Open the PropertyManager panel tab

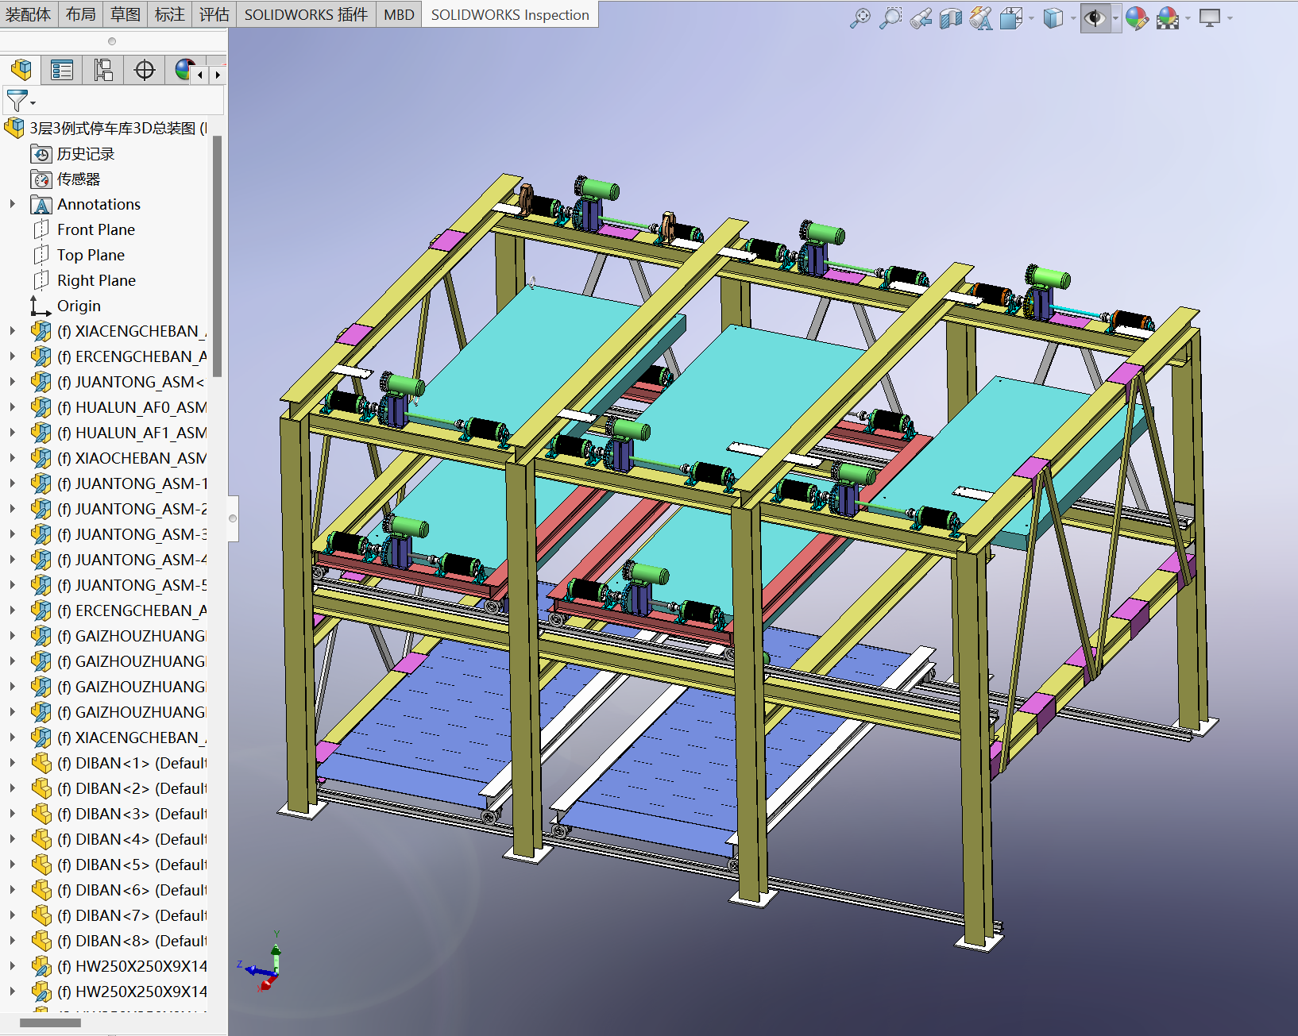[x=62, y=71]
